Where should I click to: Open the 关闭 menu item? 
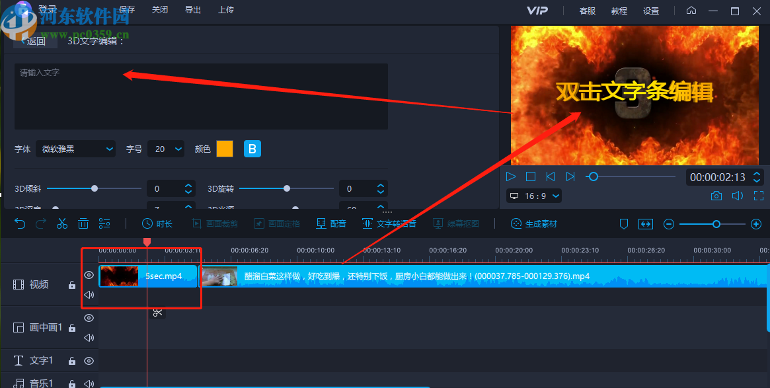(x=159, y=10)
